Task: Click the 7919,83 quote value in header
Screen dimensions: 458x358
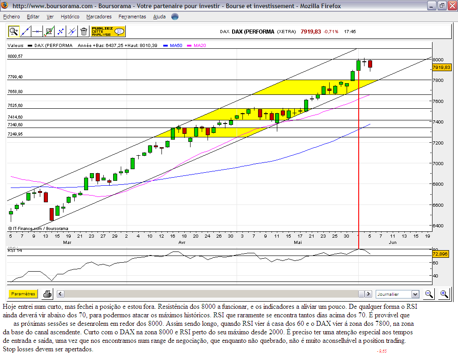Action: tap(311, 32)
